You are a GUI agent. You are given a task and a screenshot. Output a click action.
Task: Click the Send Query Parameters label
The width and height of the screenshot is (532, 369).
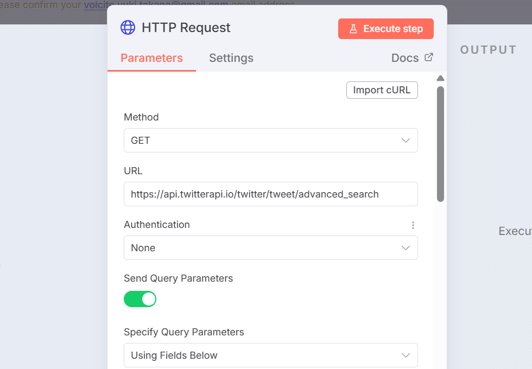pyautogui.click(x=178, y=278)
